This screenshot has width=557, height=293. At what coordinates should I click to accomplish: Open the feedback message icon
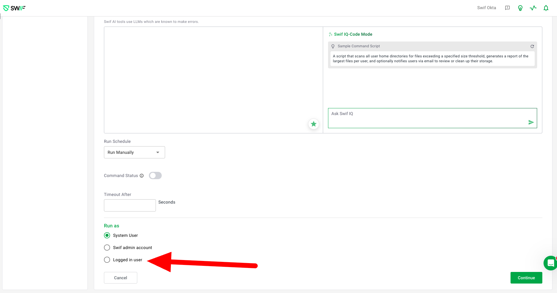507,8
